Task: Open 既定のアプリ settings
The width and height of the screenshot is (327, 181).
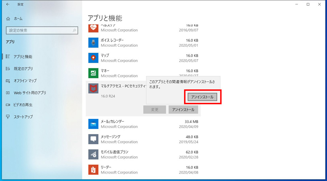Action: tap(24, 69)
